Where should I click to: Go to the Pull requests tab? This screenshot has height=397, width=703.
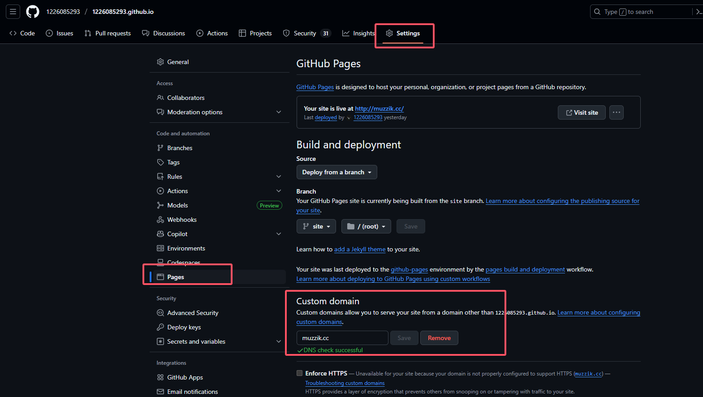[x=108, y=33]
